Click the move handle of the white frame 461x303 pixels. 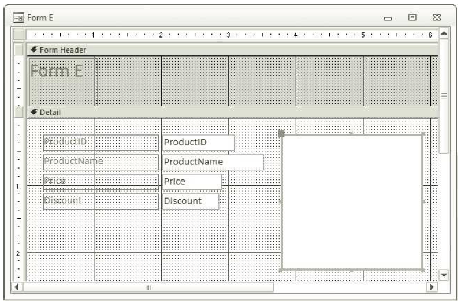pos(281,134)
